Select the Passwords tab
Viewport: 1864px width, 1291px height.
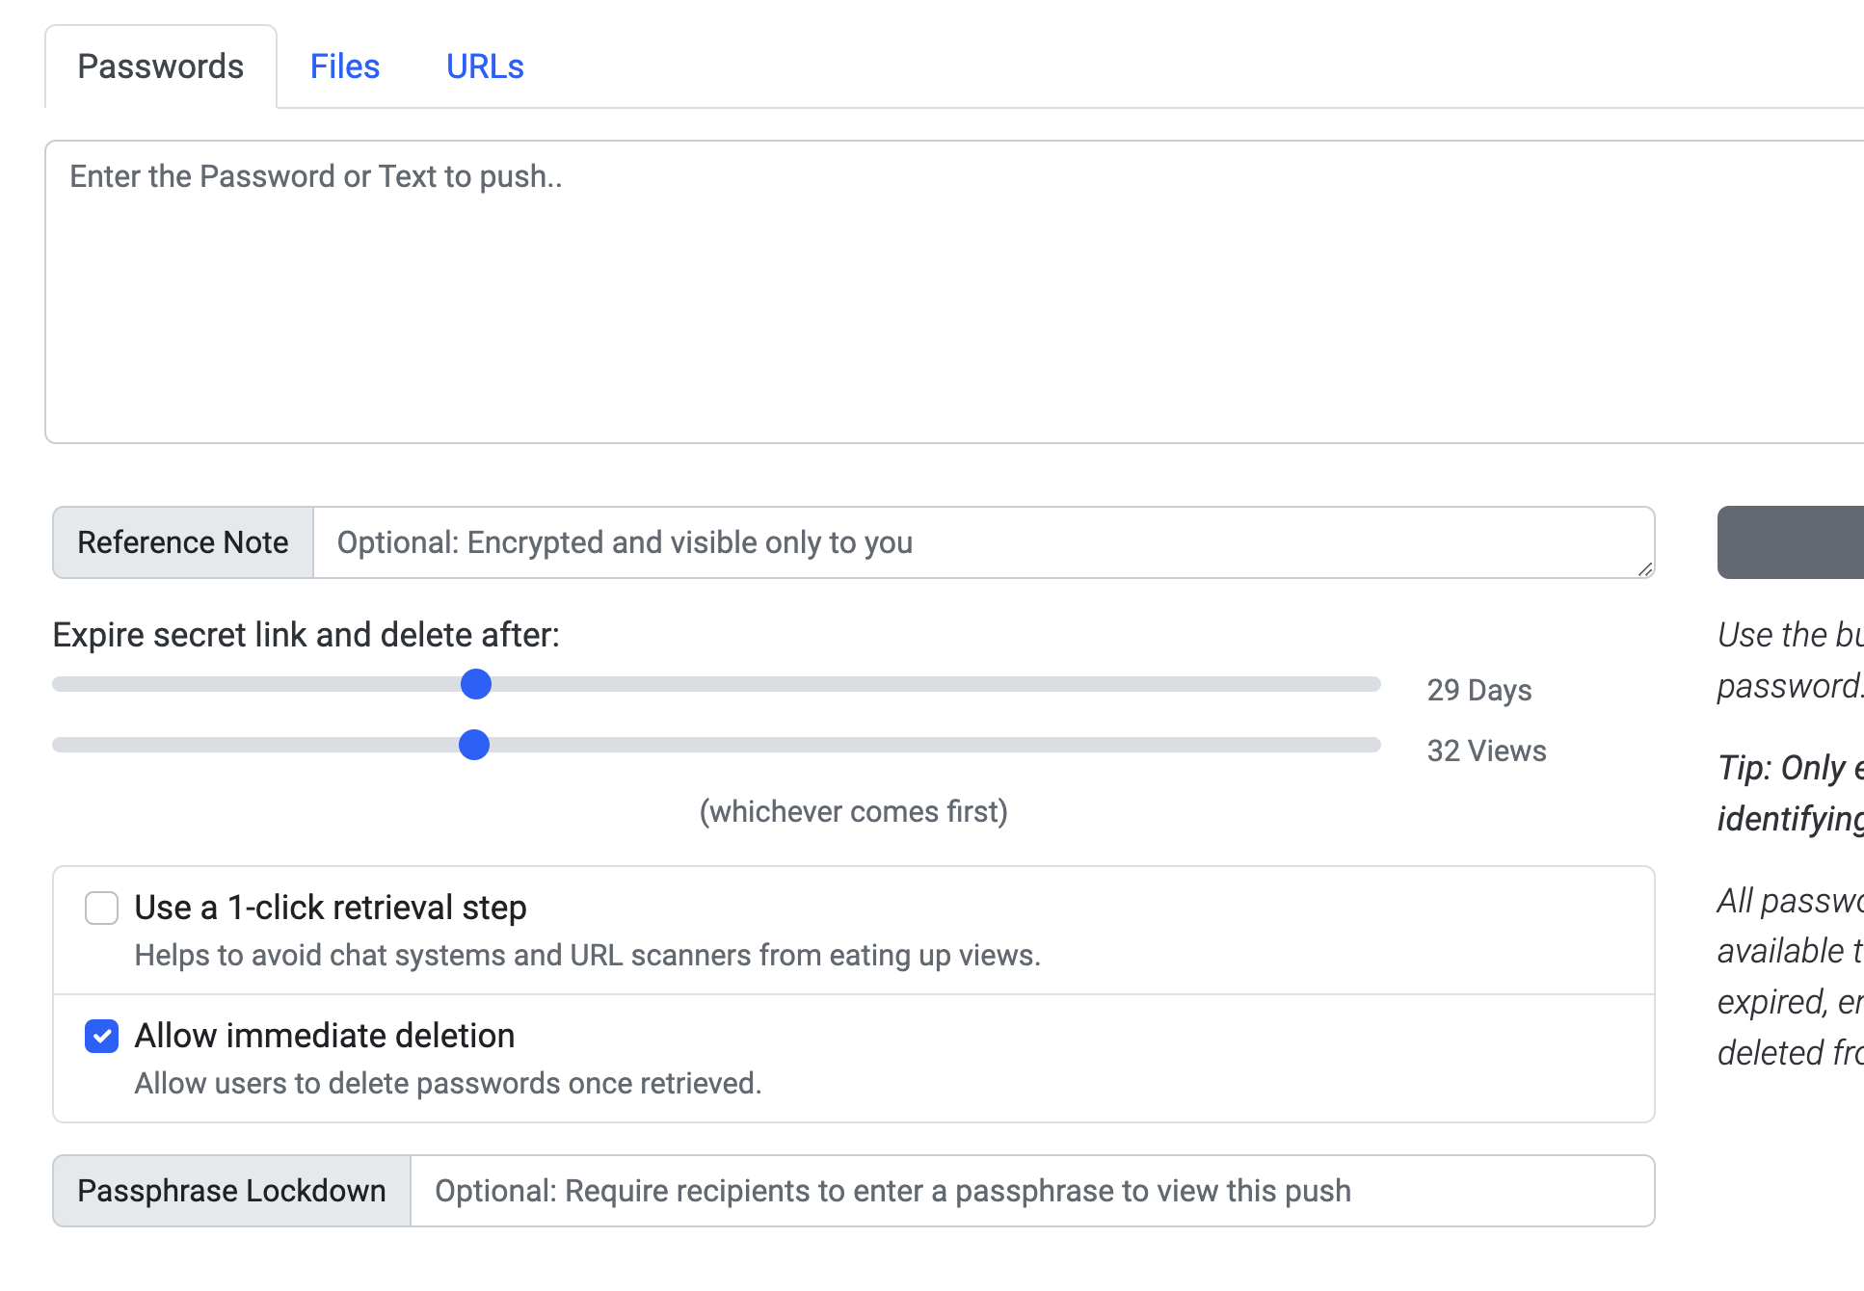pyautogui.click(x=161, y=66)
